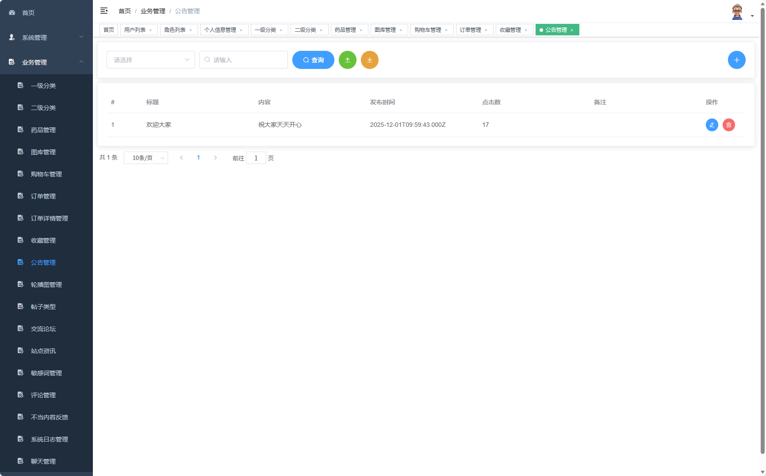Click page number 1 in pagination
The height and width of the screenshot is (476, 766).
198,157
